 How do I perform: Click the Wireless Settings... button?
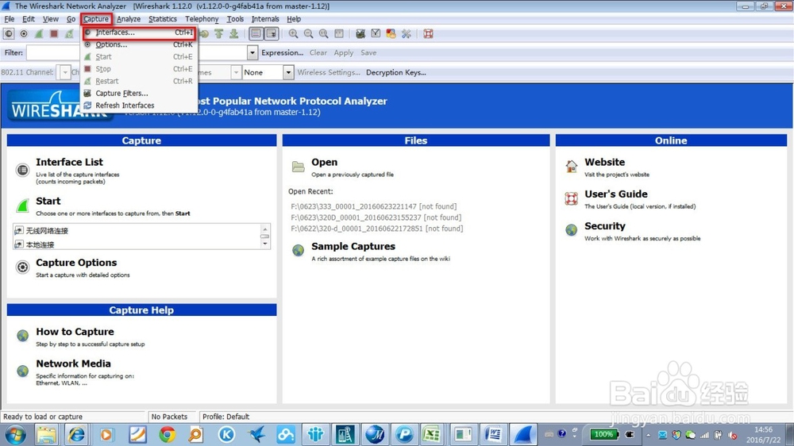329,72
